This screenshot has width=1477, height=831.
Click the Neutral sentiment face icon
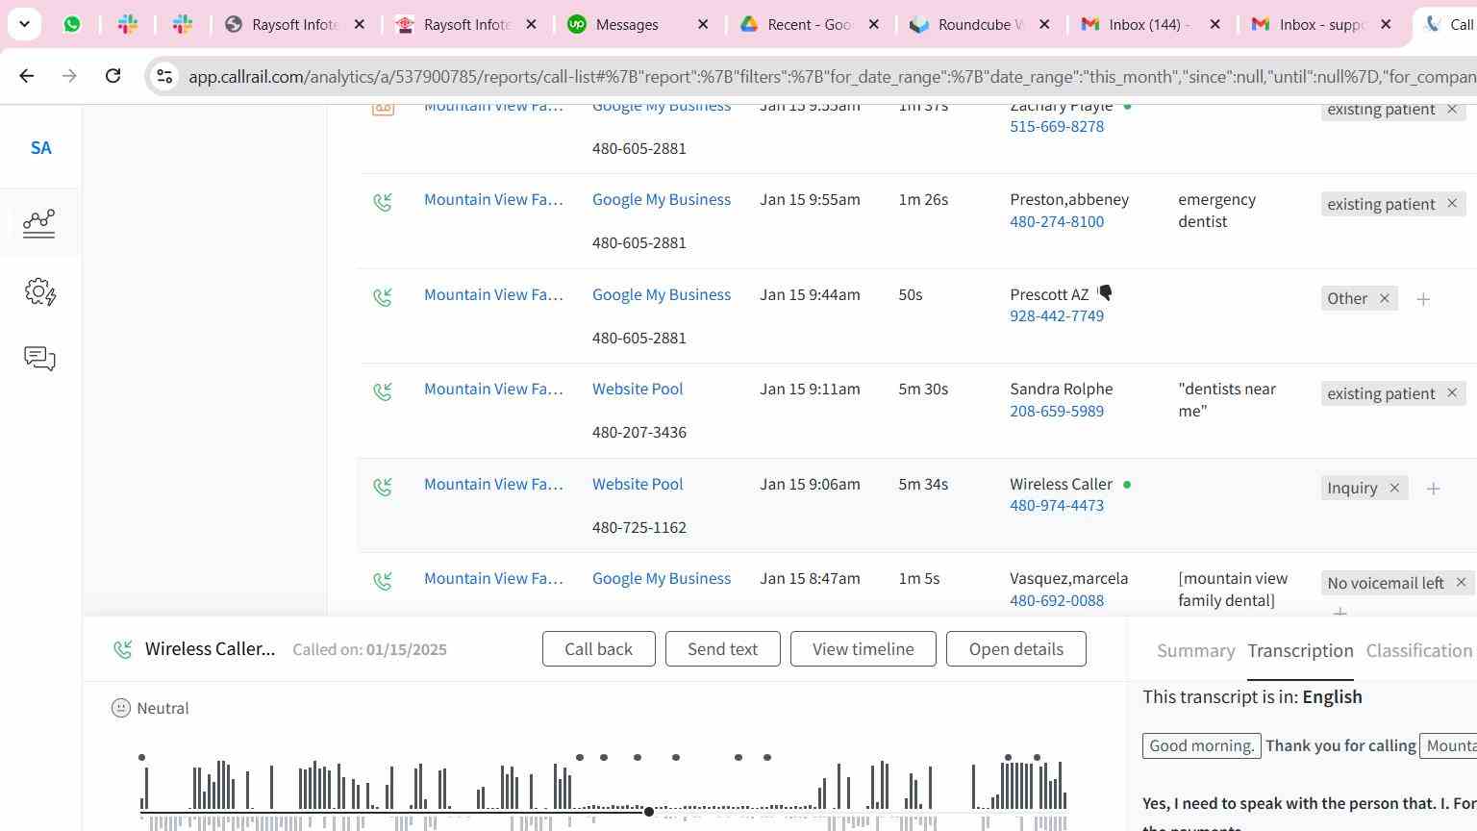pos(121,708)
